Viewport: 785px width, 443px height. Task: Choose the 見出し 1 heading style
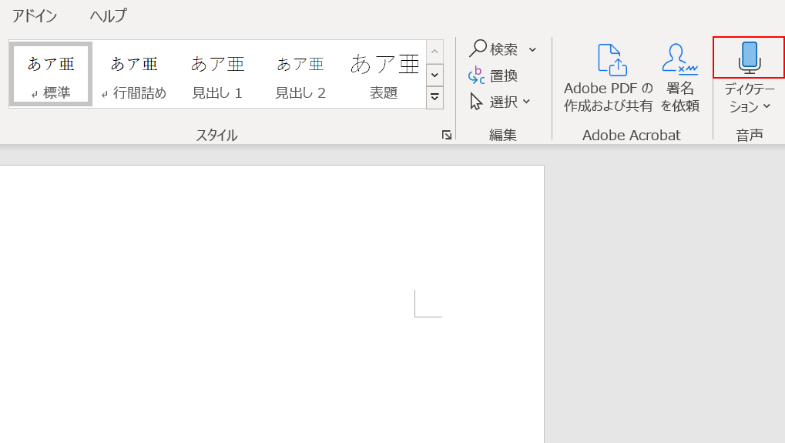[x=217, y=74]
